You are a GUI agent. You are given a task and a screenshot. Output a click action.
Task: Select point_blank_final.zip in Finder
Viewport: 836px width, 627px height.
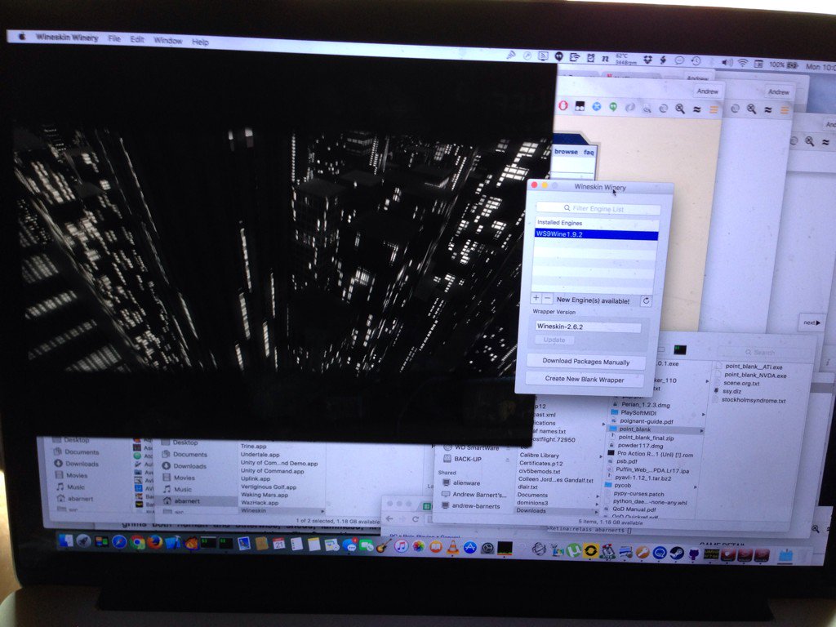point(646,438)
